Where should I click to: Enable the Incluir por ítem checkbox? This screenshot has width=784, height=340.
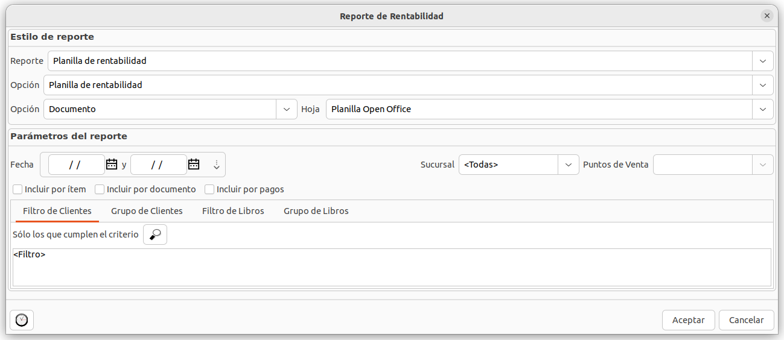18,189
